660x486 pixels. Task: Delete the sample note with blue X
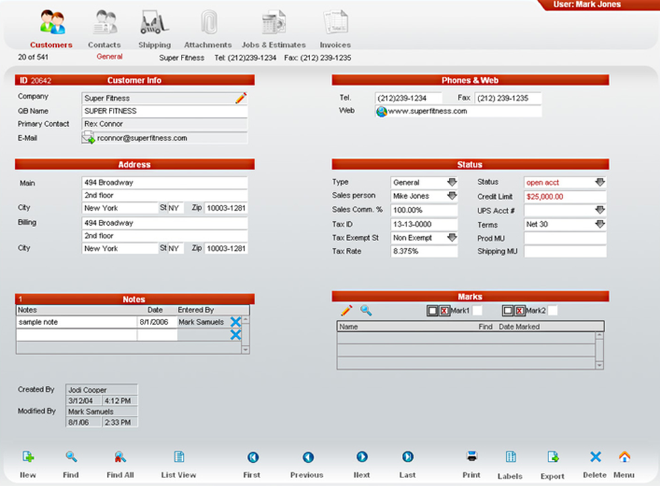[x=236, y=322]
